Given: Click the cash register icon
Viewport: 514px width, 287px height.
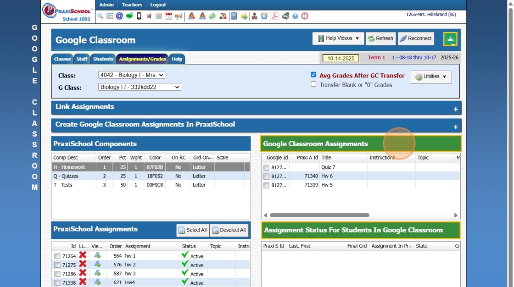Looking at the screenshot, I should click(285, 16).
